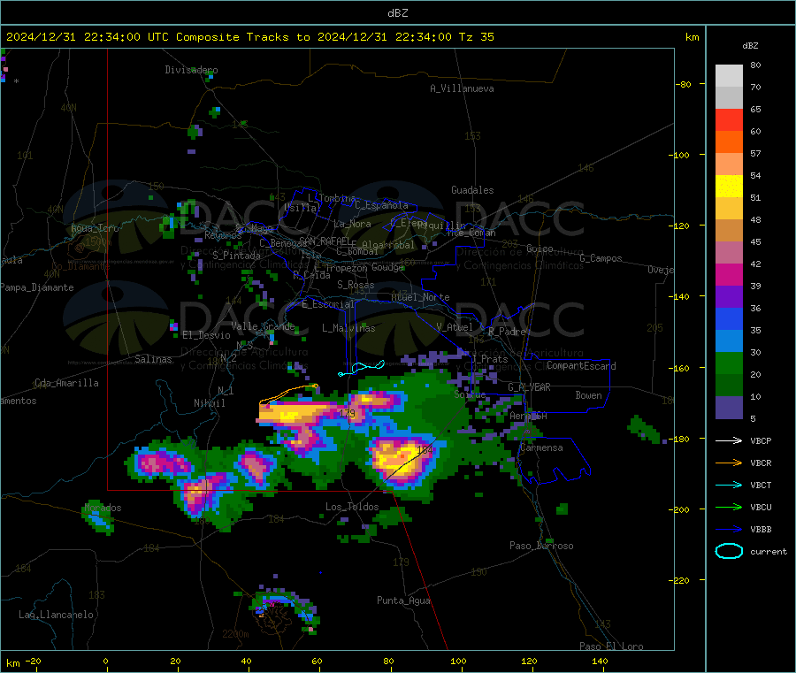Click the 'Salinas' map label
796x673 pixels.
[x=153, y=359]
